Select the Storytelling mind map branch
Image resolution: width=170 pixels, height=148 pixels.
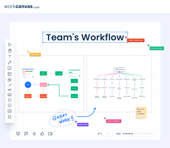[x=142, y=79]
